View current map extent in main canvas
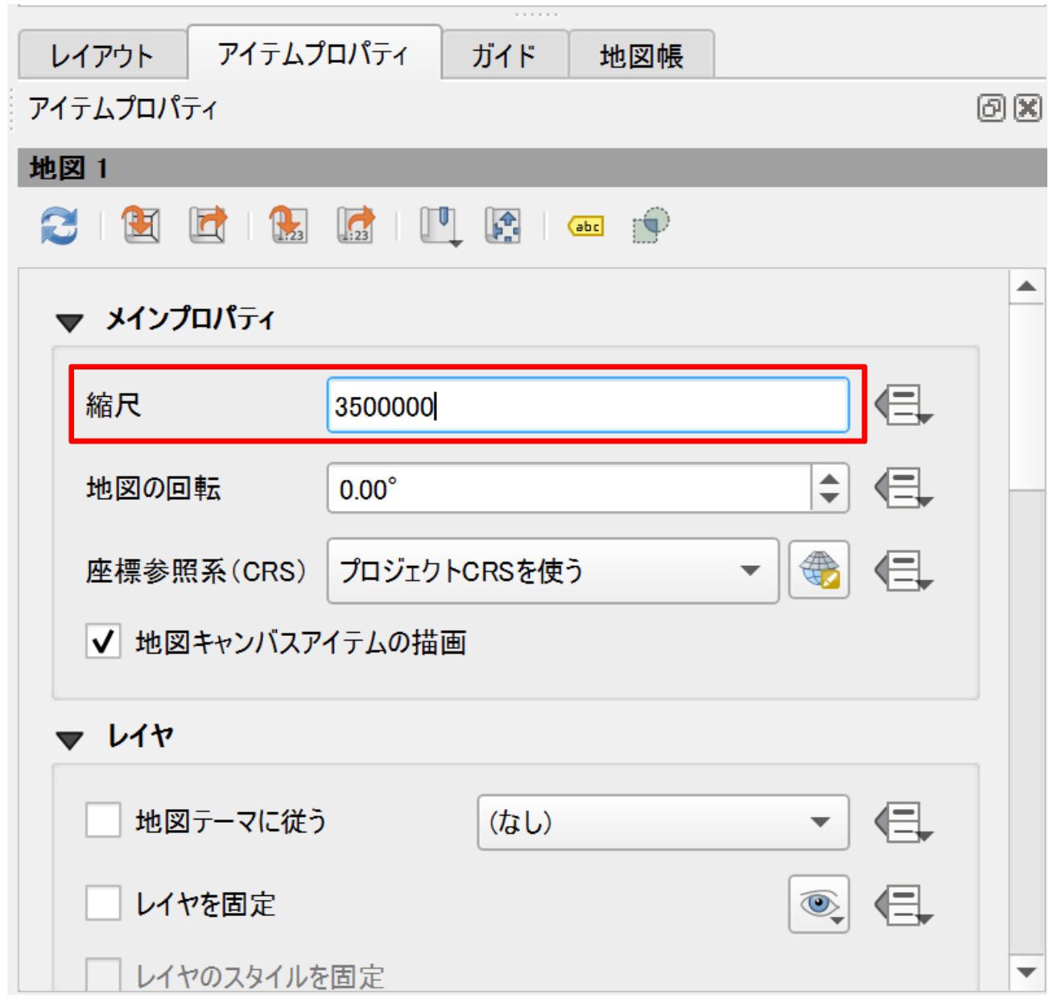 tap(208, 225)
